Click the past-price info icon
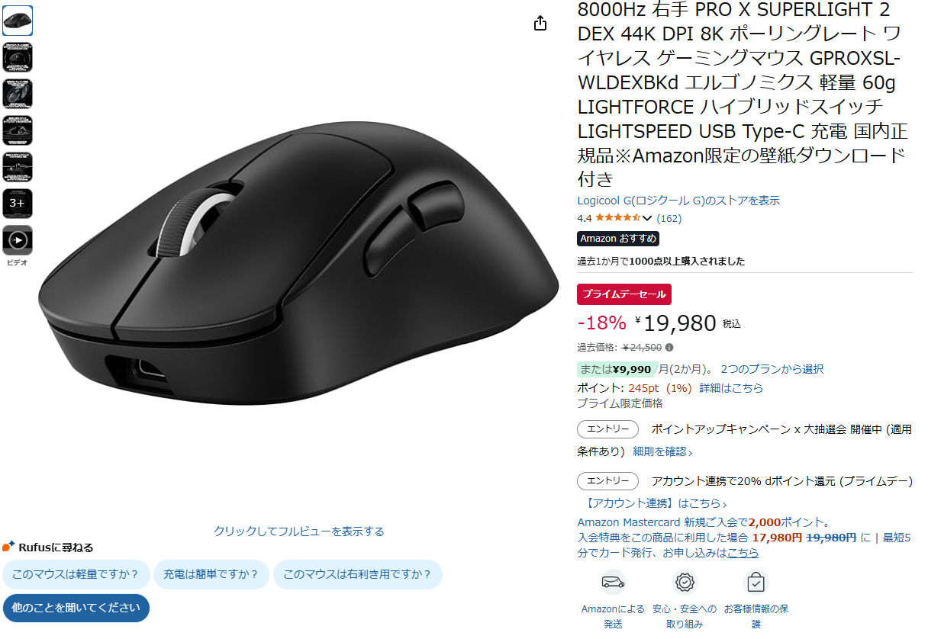 point(669,348)
